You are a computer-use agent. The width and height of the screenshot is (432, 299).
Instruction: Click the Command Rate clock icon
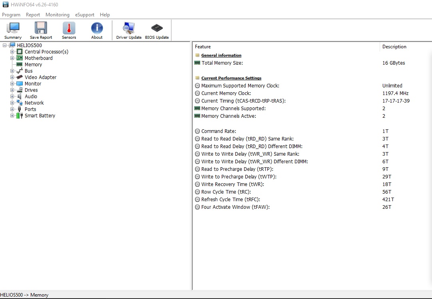pyautogui.click(x=197, y=131)
